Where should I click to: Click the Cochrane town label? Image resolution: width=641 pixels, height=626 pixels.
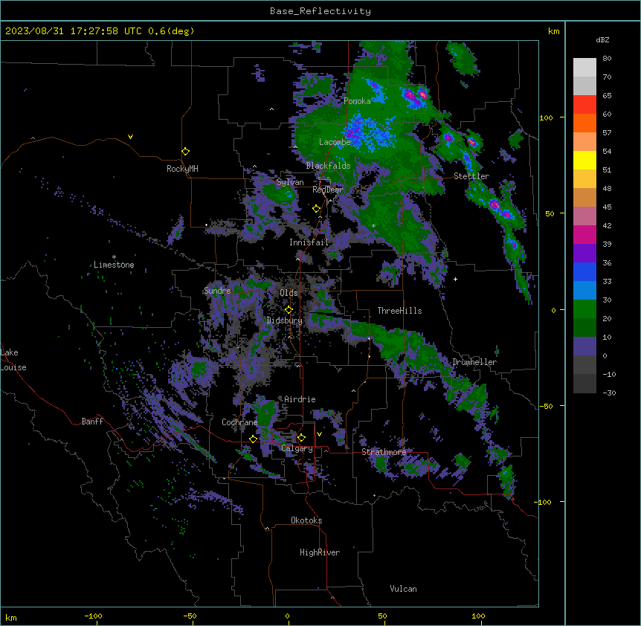(239, 422)
